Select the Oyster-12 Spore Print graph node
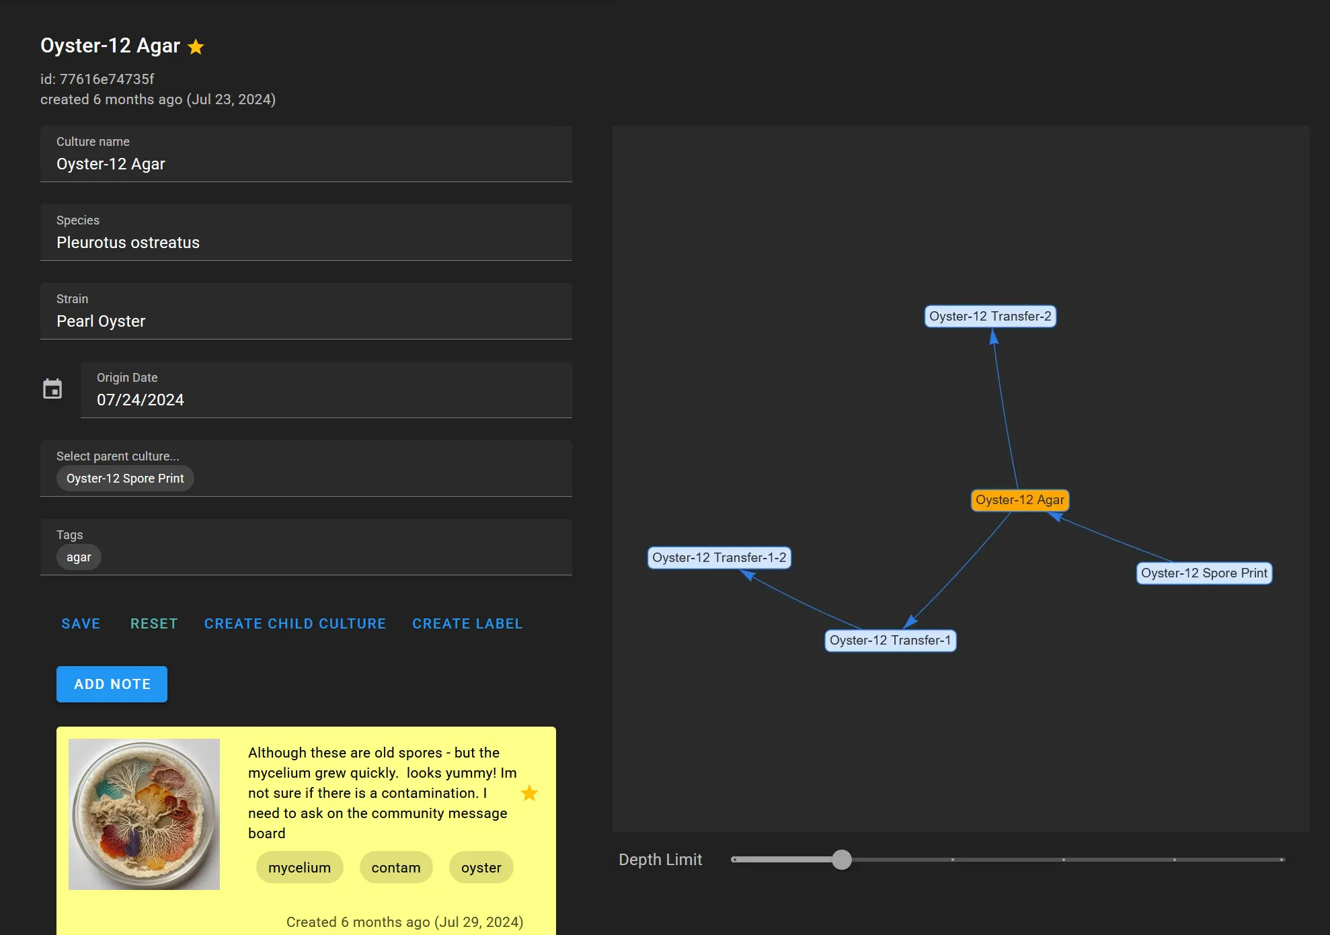1330x935 pixels. coord(1204,573)
